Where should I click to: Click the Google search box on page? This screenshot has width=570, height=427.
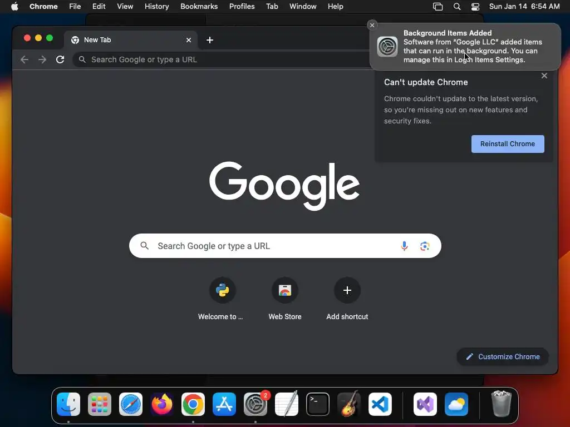point(285,246)
